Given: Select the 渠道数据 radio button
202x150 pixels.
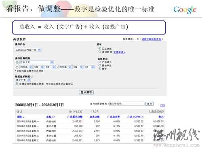Looking at the screenshot, I should (100, 52).
